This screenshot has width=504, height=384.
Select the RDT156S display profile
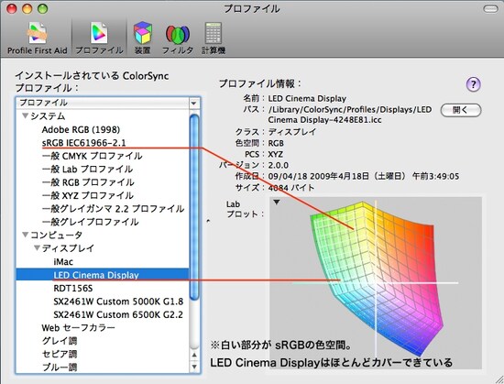click(x=73, y=289)
